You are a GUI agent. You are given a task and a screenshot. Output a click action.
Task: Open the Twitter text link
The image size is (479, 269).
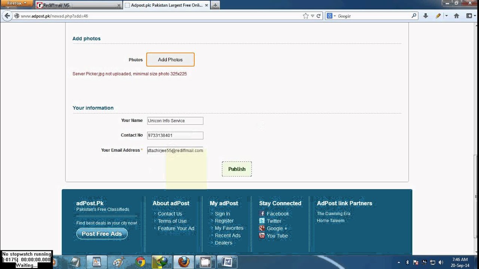274,221
